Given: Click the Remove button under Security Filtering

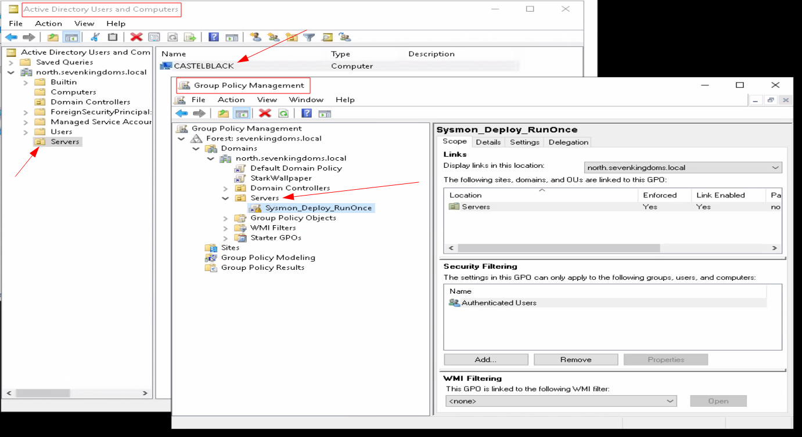Looking at the screenshot, I should click(576, 359).
